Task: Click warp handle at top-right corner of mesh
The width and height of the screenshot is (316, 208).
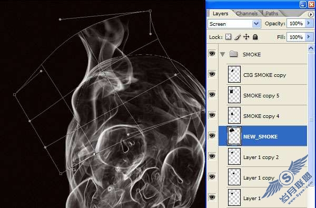Action: [x=150, y=11]
